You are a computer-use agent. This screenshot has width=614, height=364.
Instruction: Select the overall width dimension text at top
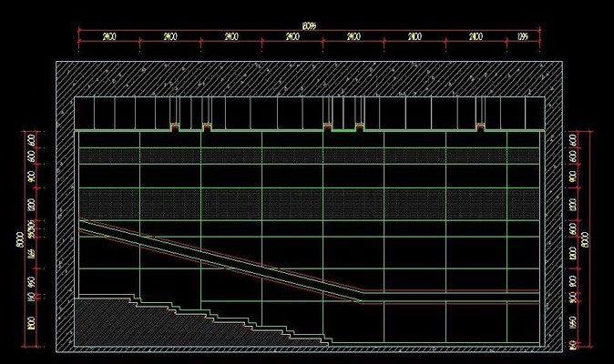309,26
